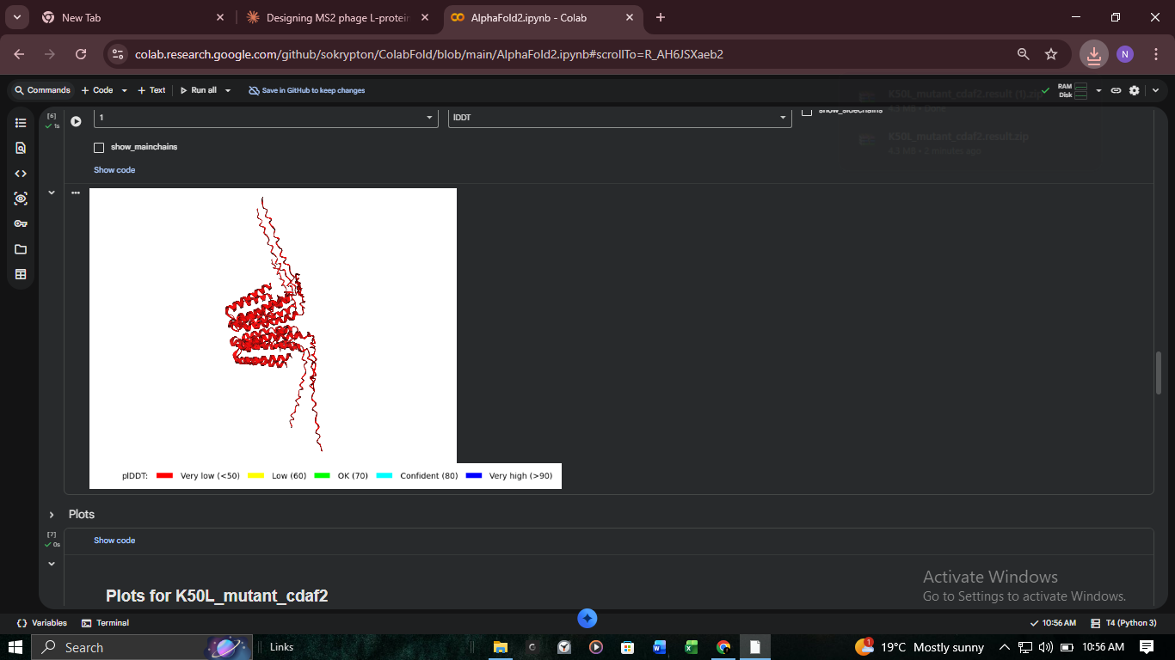
Task: Open the Code insert dropdown arrow
Action: [x=124, y=90]
